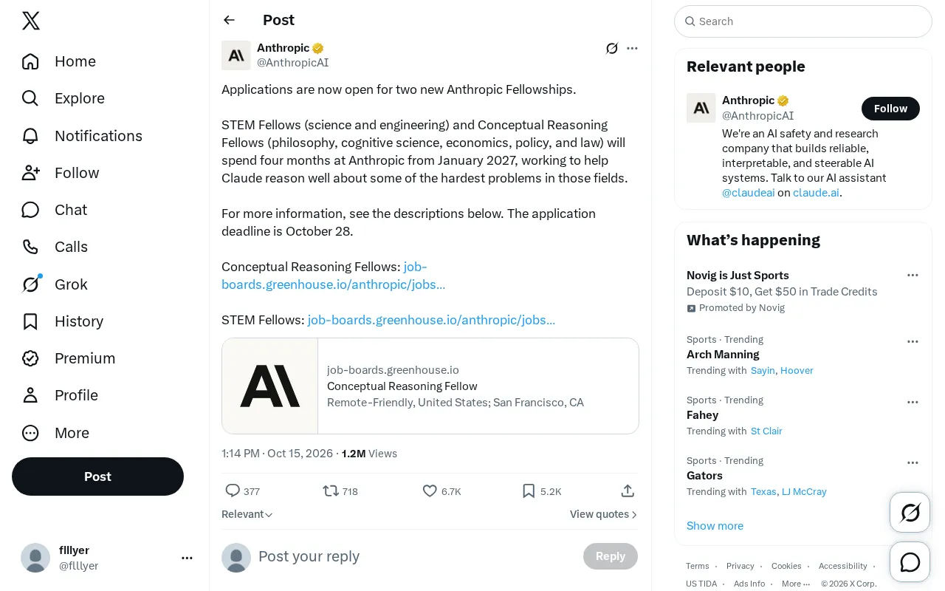This screenshot has height=591, width=945.
Task: Open post's three-dot more menu
Action: pos(632,48)
